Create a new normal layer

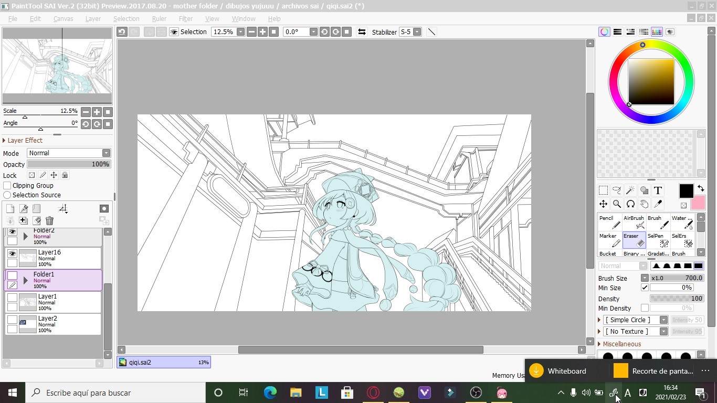click(x=10, y=209)
